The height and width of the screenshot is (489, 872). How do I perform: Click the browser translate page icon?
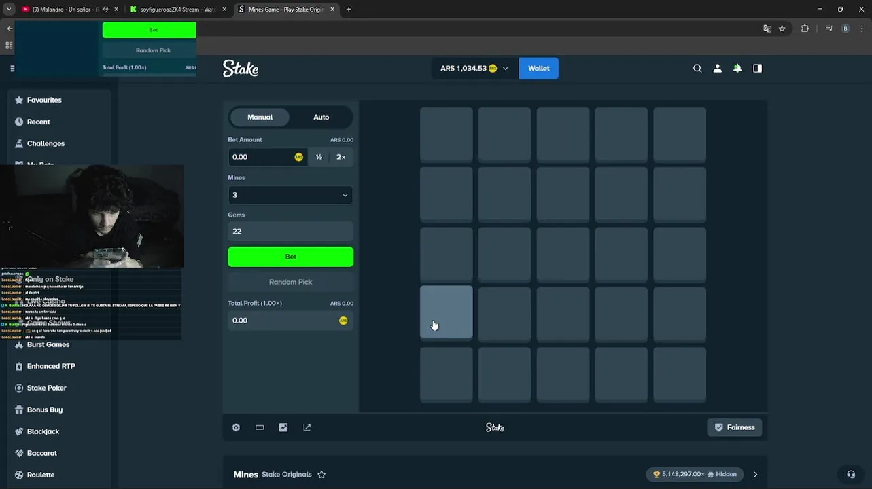767,29
